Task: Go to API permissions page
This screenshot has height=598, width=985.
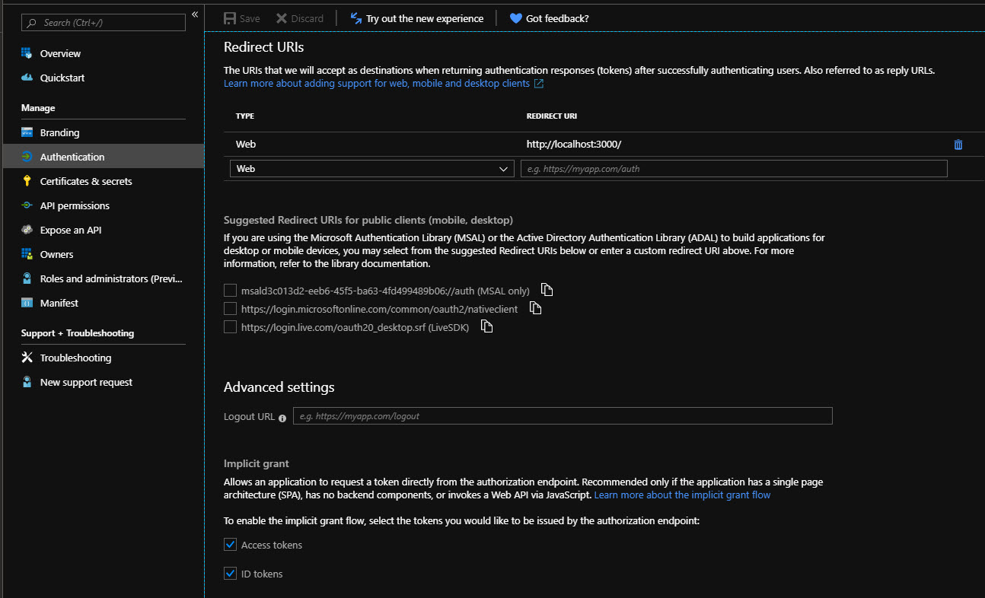Action: coord(75,205)
